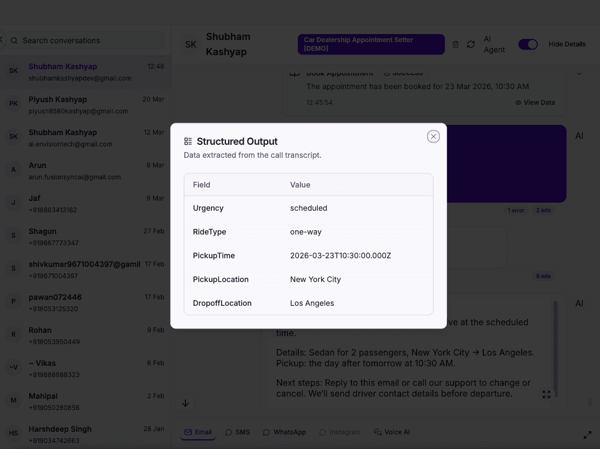Click the expand chat window arrows icon
The height and width of the screenshot is (449, 600).
click(588, 434)
